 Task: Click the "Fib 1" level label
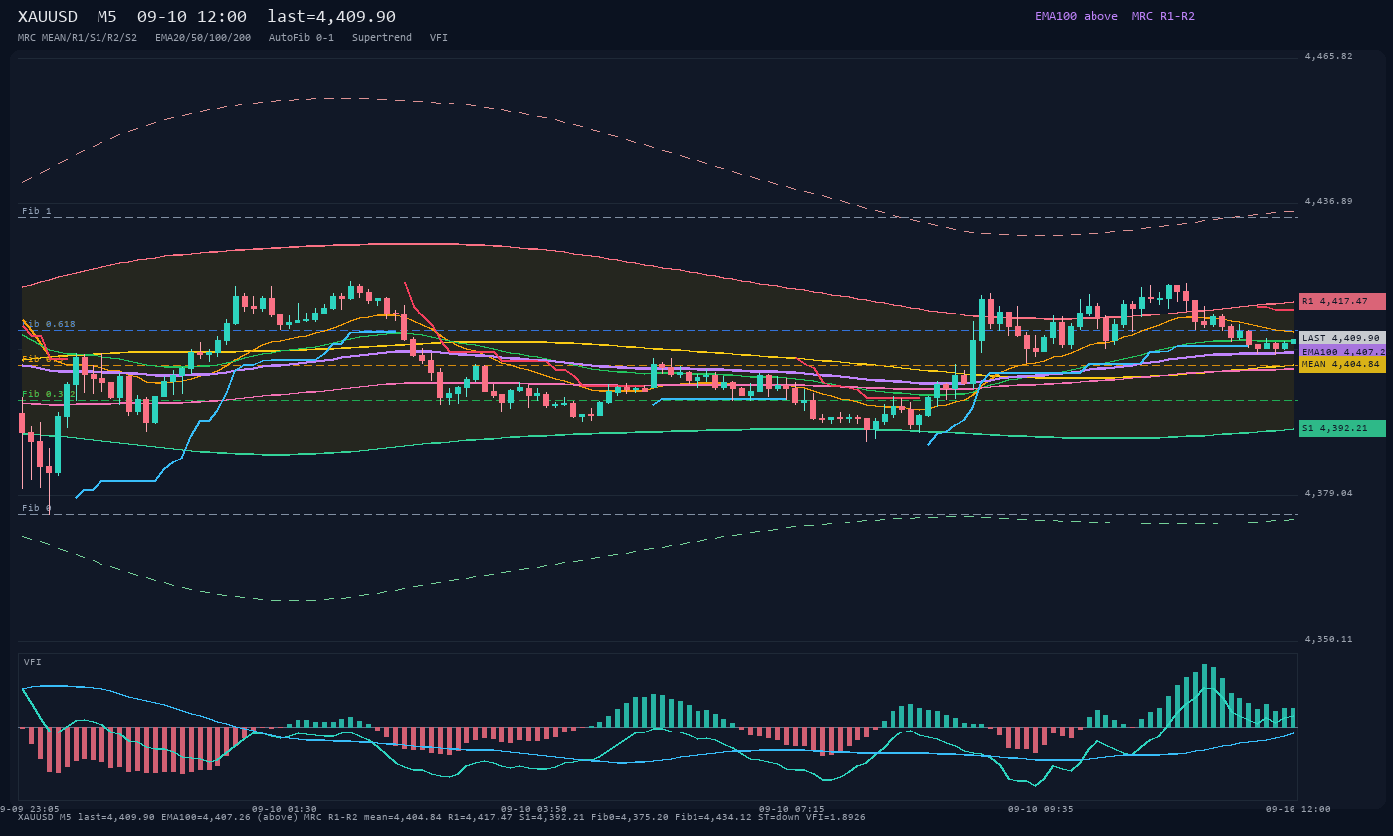point(37,211)
